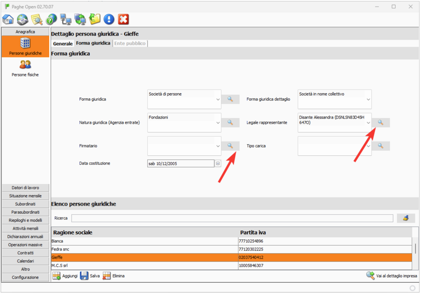The image size is (421, 293).
Task: Open the Datori di lavoro menu section
Action: click(x=25, y=187)
